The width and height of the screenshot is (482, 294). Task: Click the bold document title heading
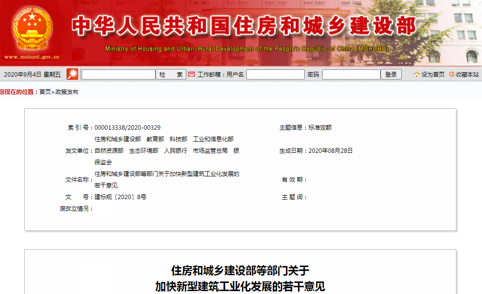240,279
